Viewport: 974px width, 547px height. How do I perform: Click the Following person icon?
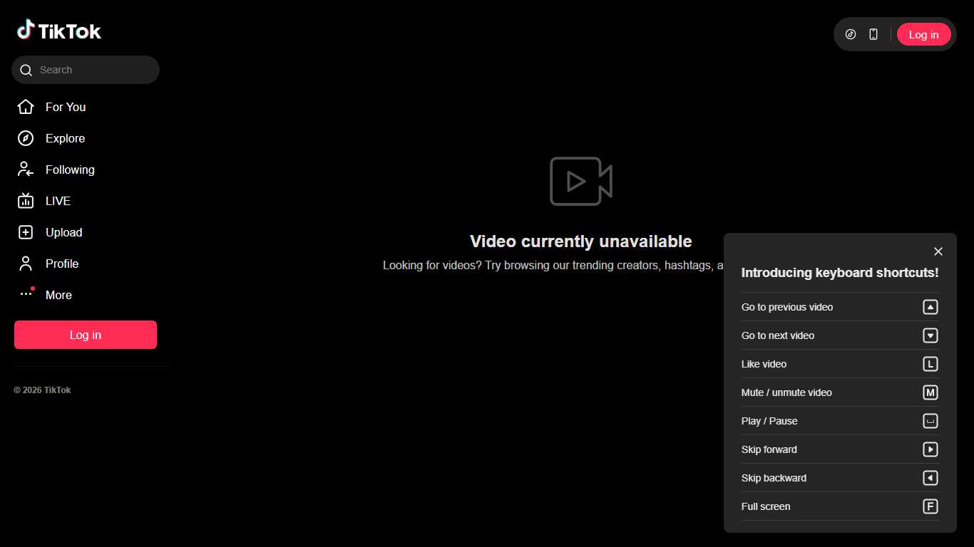pyautogui.click(x=26, y=170)
